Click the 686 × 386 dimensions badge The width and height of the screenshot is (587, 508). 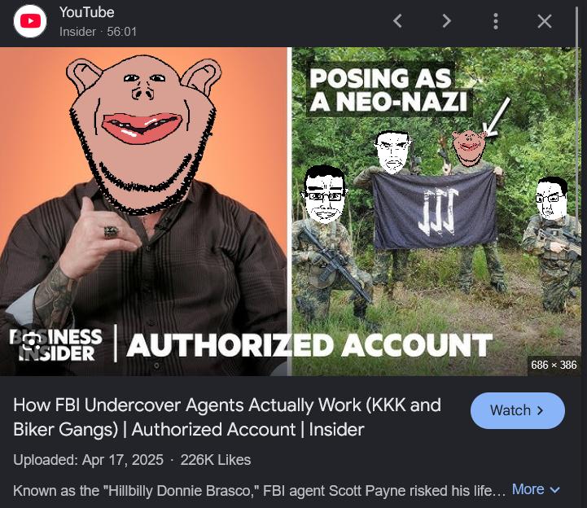point(554,365)
